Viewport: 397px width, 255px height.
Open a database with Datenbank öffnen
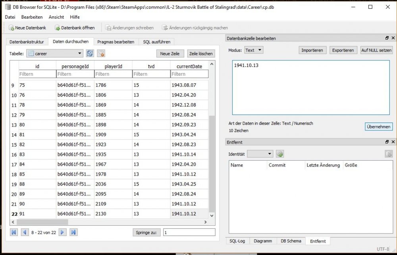coord(58,28)
